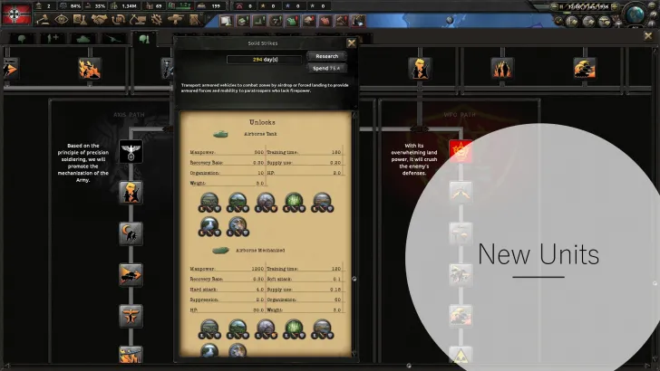Open the Intelligence eye menu
The height and width of the screenshot is (371, 660).
[x=62, y=19]
